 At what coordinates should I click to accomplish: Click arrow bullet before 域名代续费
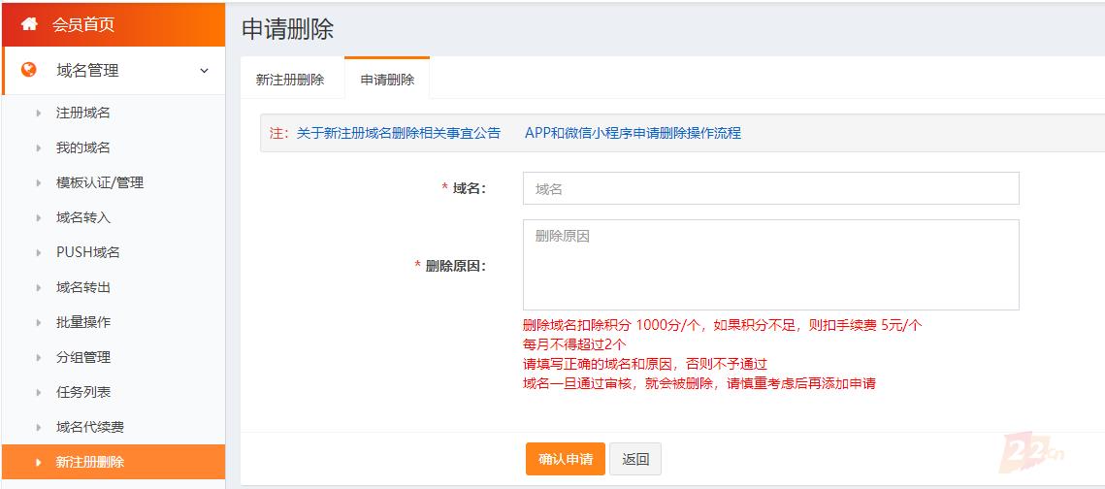coord(39,427)
